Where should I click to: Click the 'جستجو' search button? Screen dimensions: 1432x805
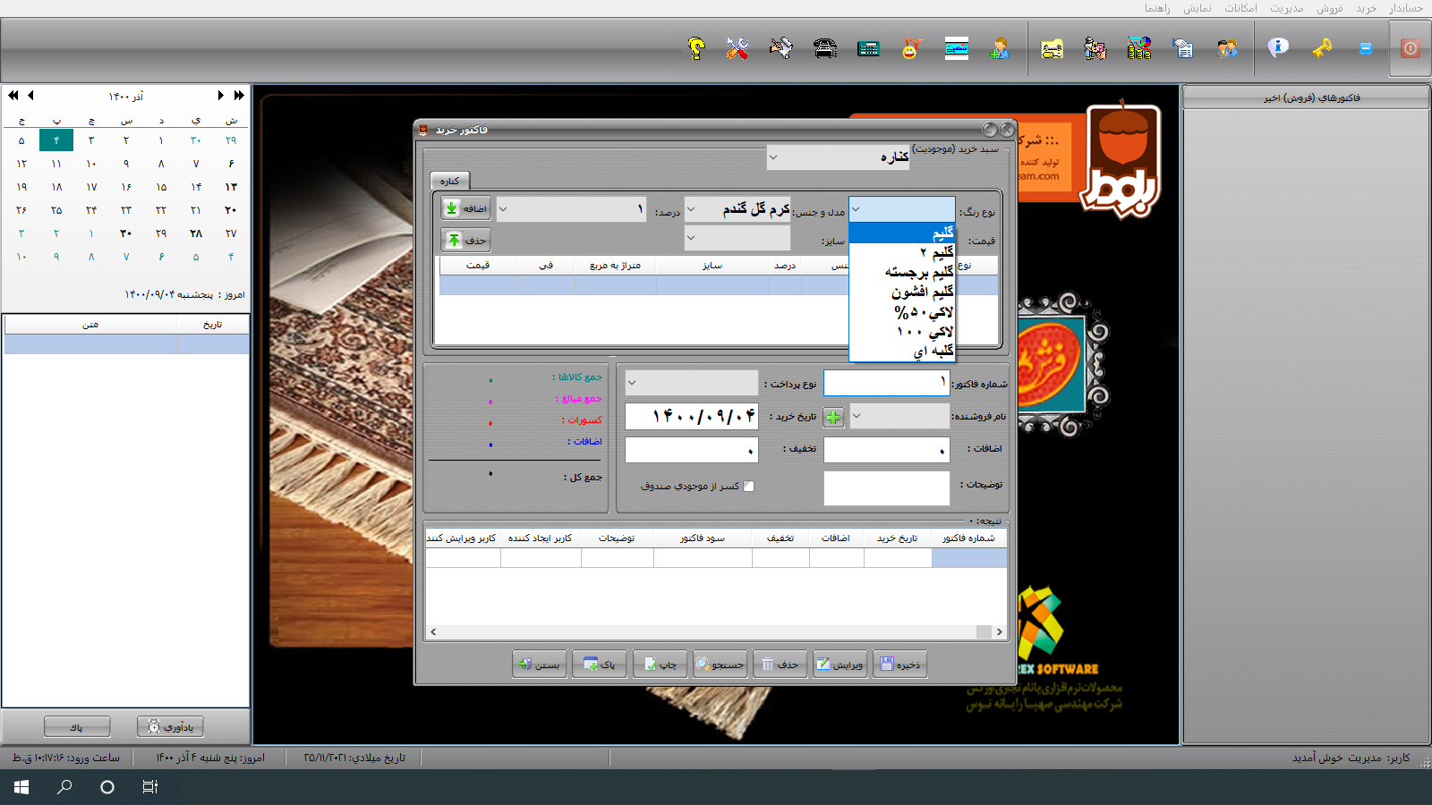(720, 665)
